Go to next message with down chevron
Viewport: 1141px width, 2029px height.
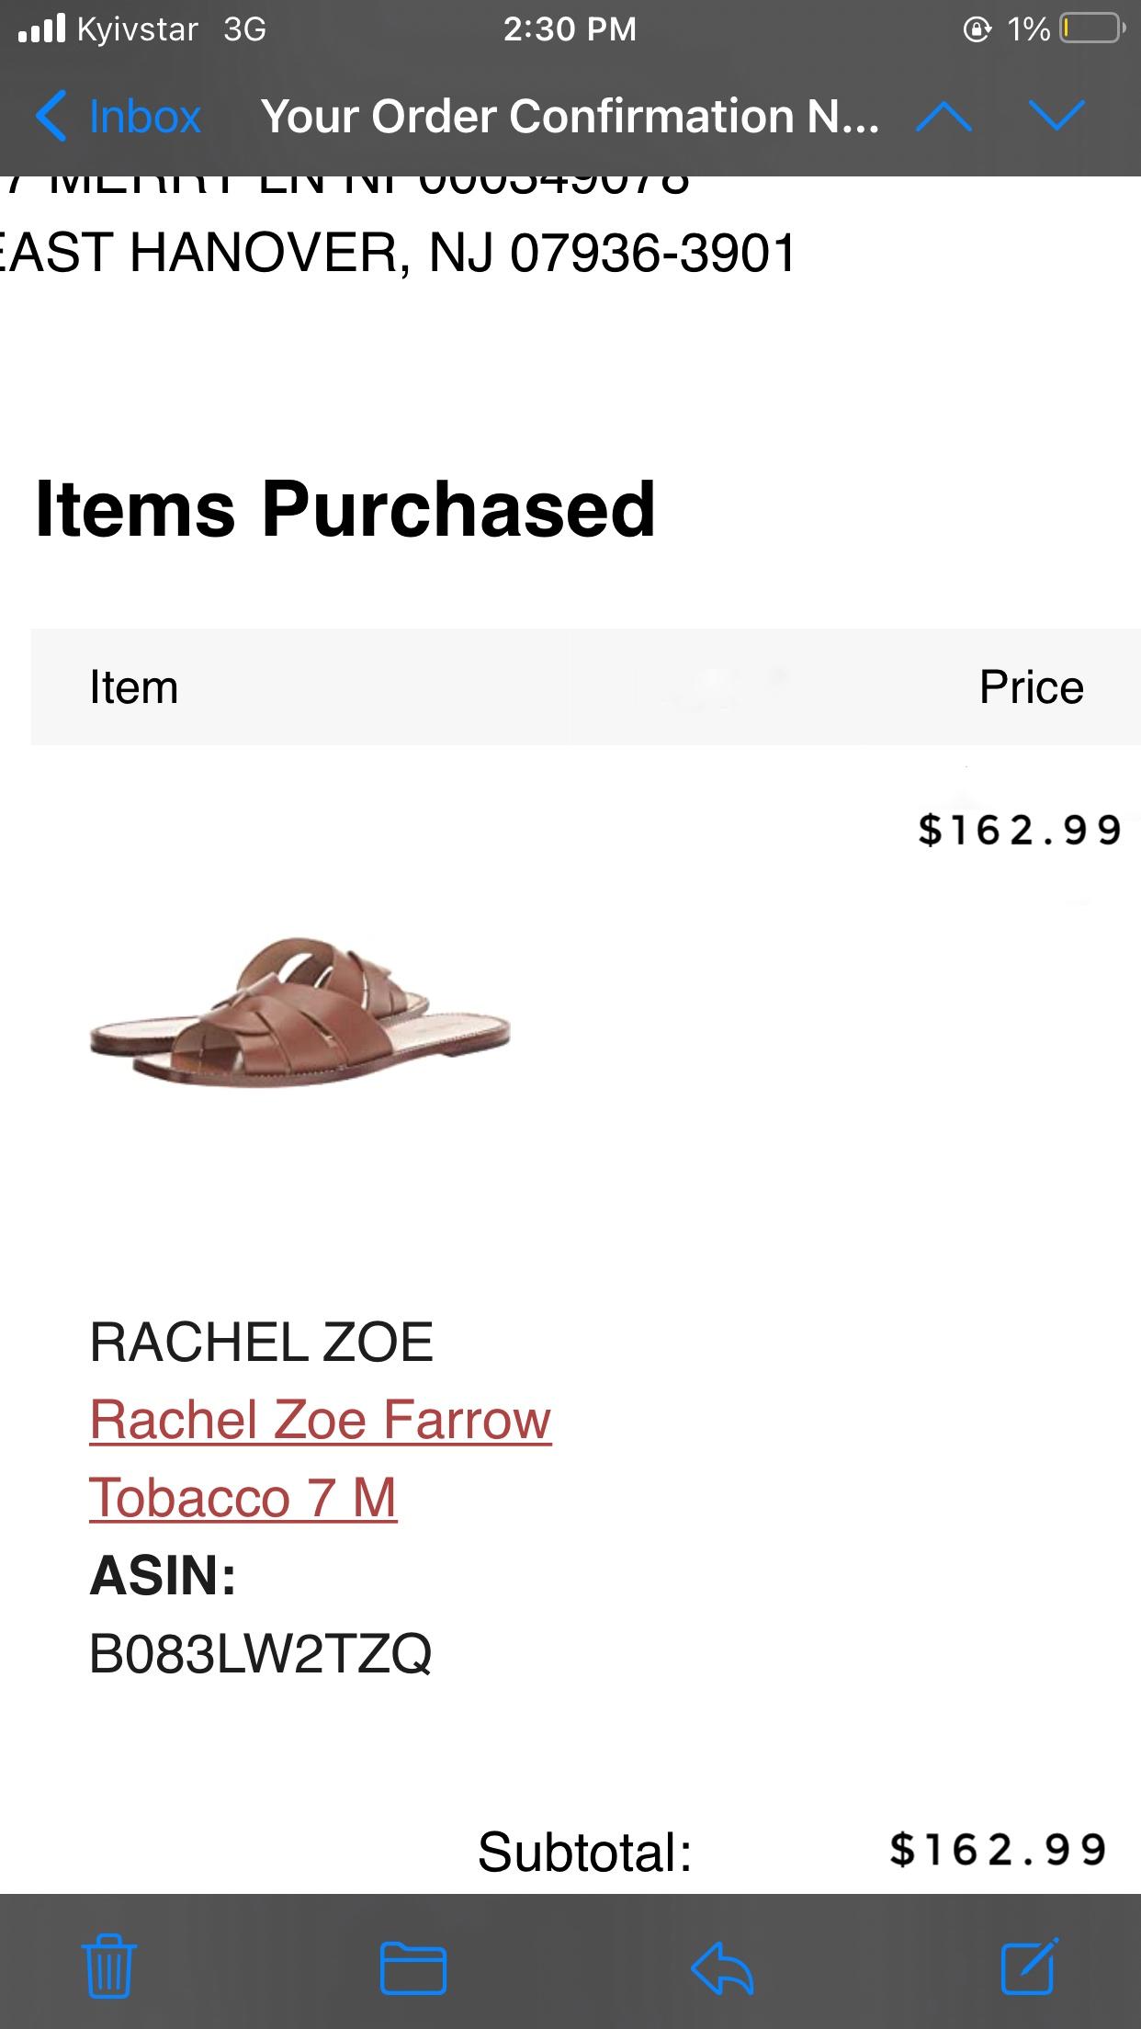click(1057, 117)
